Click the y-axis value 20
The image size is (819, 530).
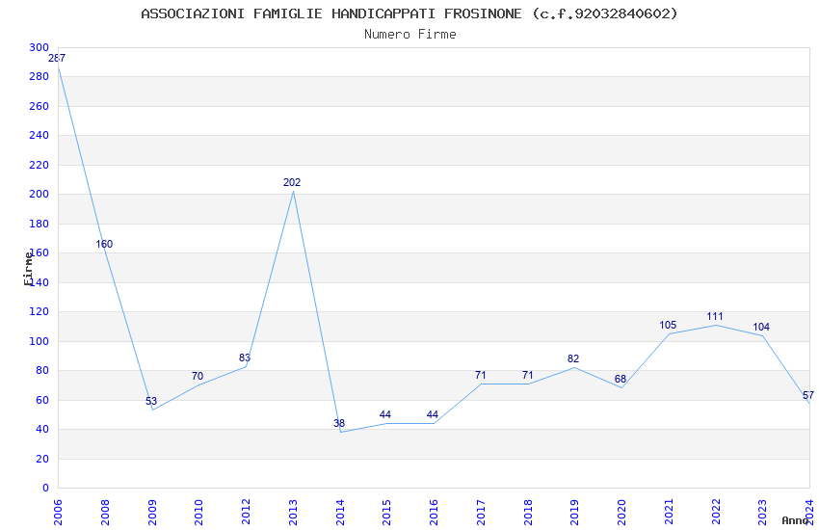coord(41,459)
